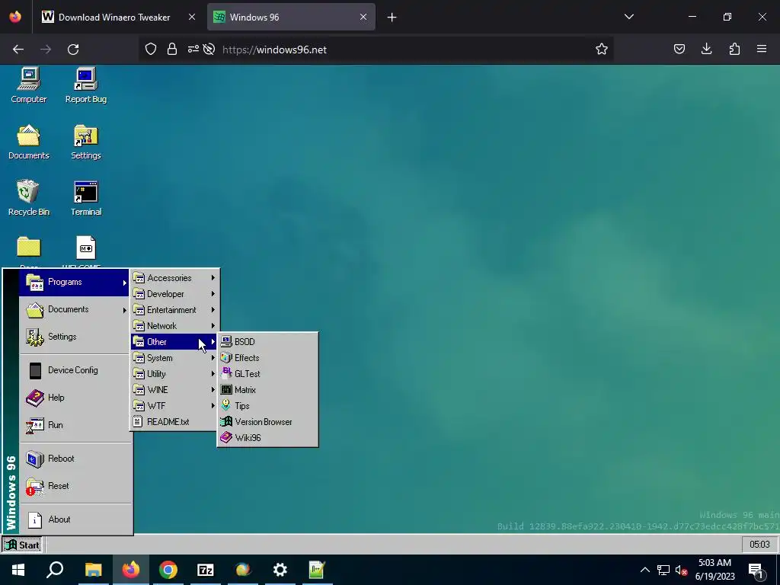The height and width of the screenshot is (585, 780).
Task: Open Firefox application hamburger menu
Action: pyautogui.click(x=762, y=49)
